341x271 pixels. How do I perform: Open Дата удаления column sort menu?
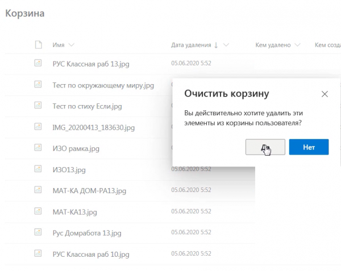pos(226,45)
